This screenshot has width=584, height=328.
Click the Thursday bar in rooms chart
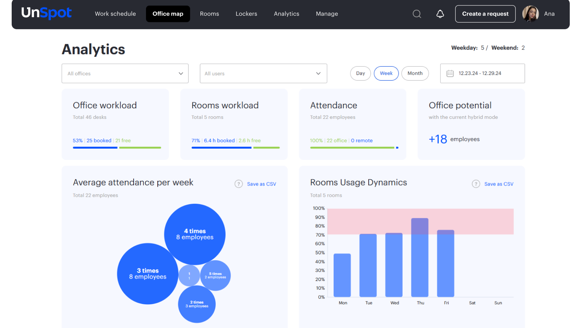coord(420,257)
